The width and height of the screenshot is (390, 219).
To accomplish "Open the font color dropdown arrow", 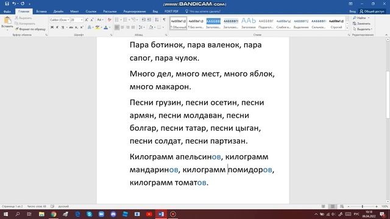I will (x=110, y=27).
